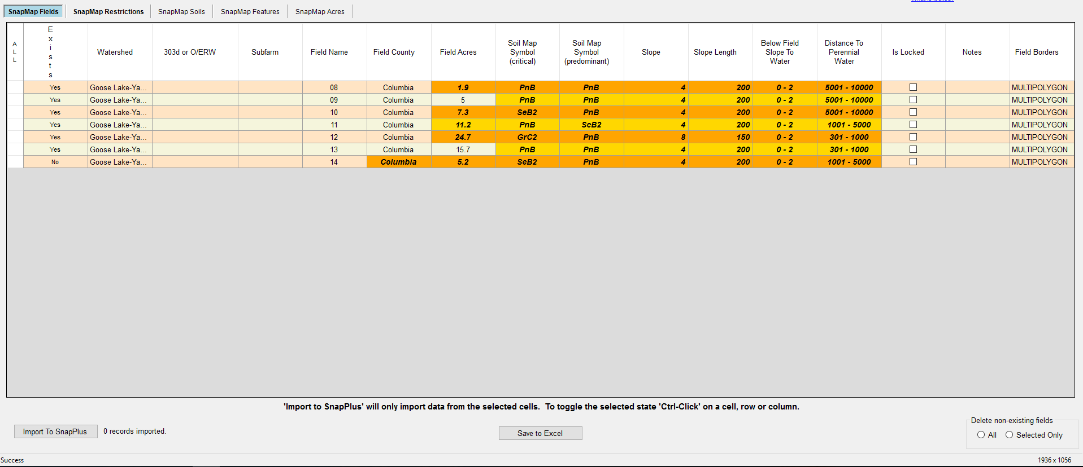Toggle Is Locked checkbox for field 12
1083x467 pixels.
coord(913,137)
